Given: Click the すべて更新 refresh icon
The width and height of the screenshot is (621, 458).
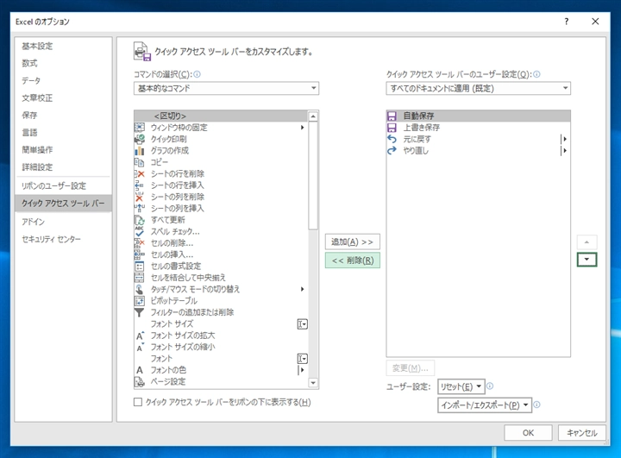Looking at the screenshot, I should [140, 220].
